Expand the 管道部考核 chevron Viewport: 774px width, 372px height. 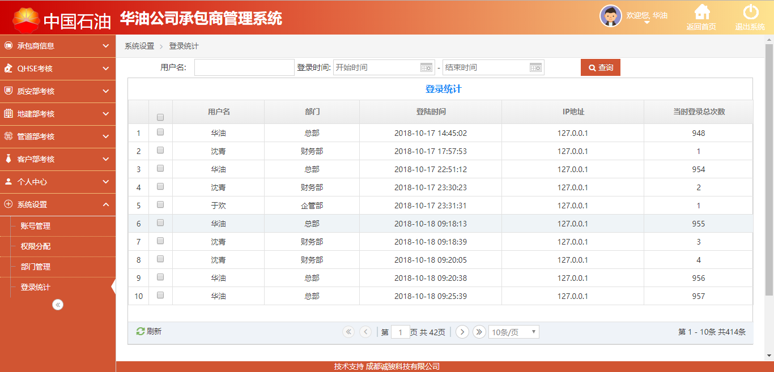(106, 136)
